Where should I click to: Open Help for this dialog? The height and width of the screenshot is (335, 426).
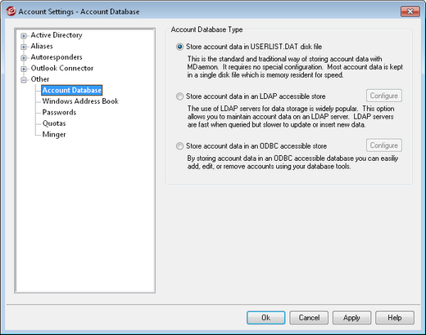pyautogui.click(x=395, y=318)
